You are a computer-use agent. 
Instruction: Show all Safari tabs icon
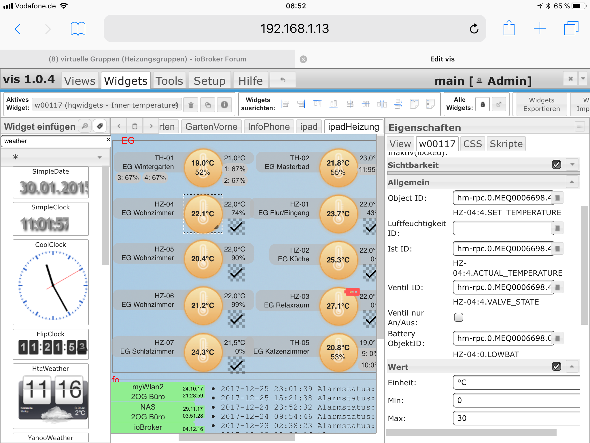click(571, 28)
